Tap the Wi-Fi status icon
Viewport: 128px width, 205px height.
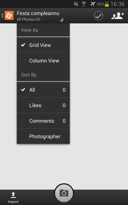pos(84,4)
